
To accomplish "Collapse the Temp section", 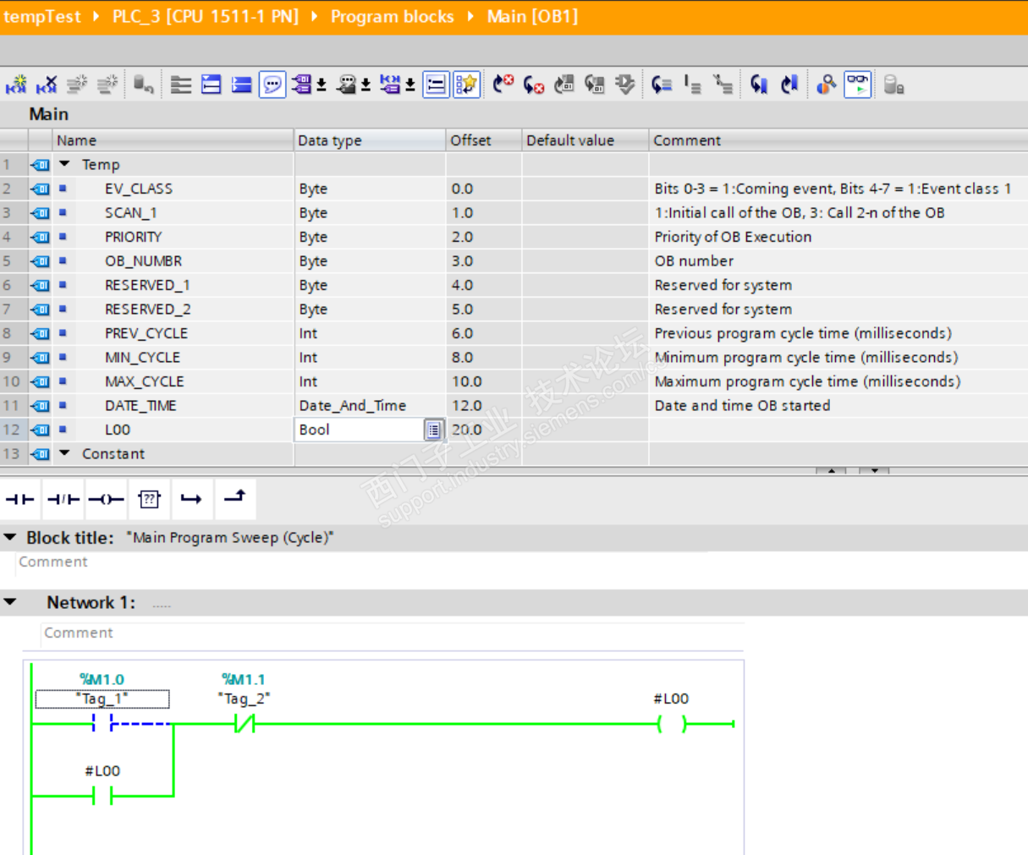I will pyautogui.click(x=65, y=164).
